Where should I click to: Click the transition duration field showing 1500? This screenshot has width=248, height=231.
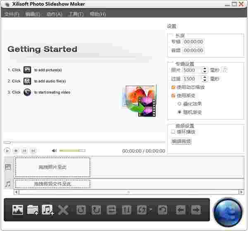tap(192, 79)
